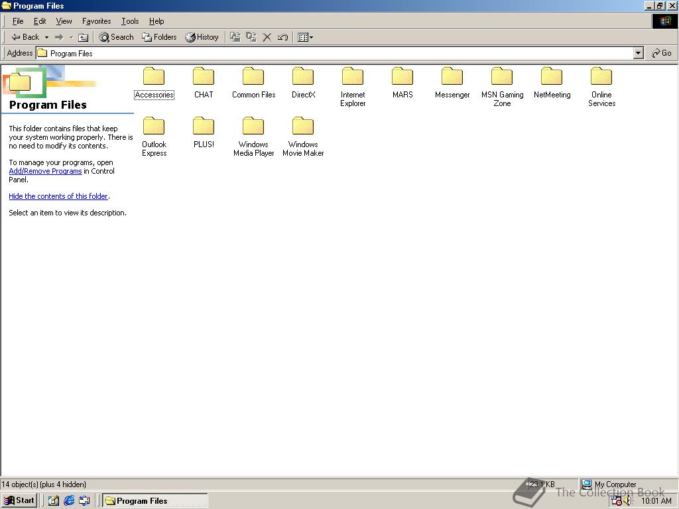
Task: Click the volume speaker tray icon
Action: pyautogui.click(x=629, y=501)
